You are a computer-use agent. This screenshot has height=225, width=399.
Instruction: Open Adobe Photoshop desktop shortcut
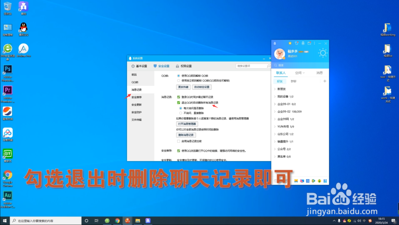8,73
